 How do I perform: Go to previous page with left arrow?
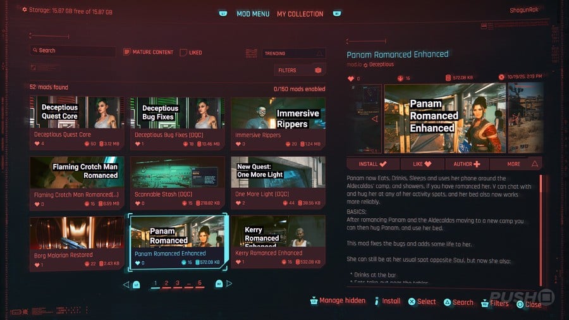point(126,285)
